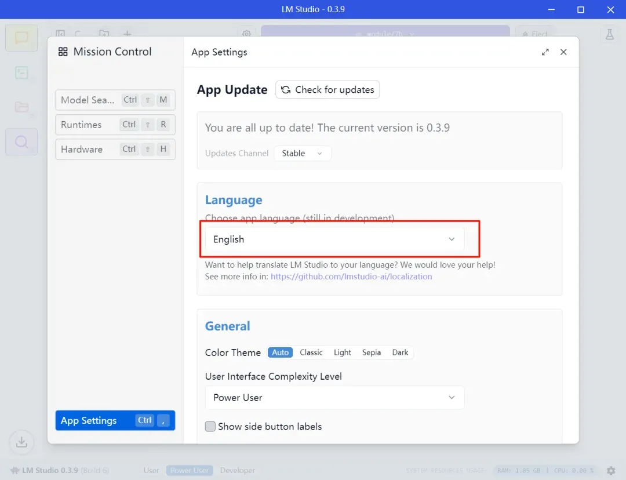
Task: Open the Downloads icon at bottom left
Action: point(21,442)
